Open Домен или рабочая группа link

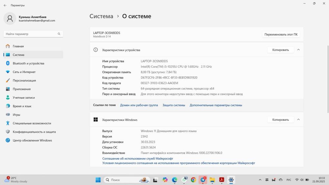point(139,105)
